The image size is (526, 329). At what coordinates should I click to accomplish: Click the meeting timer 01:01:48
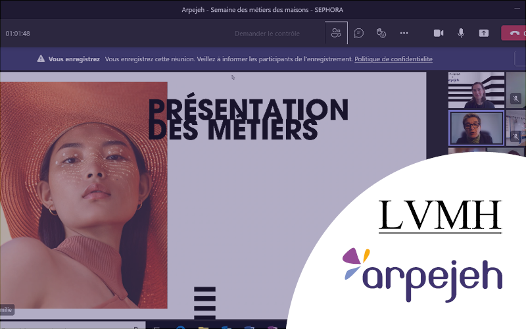[18, 34]
